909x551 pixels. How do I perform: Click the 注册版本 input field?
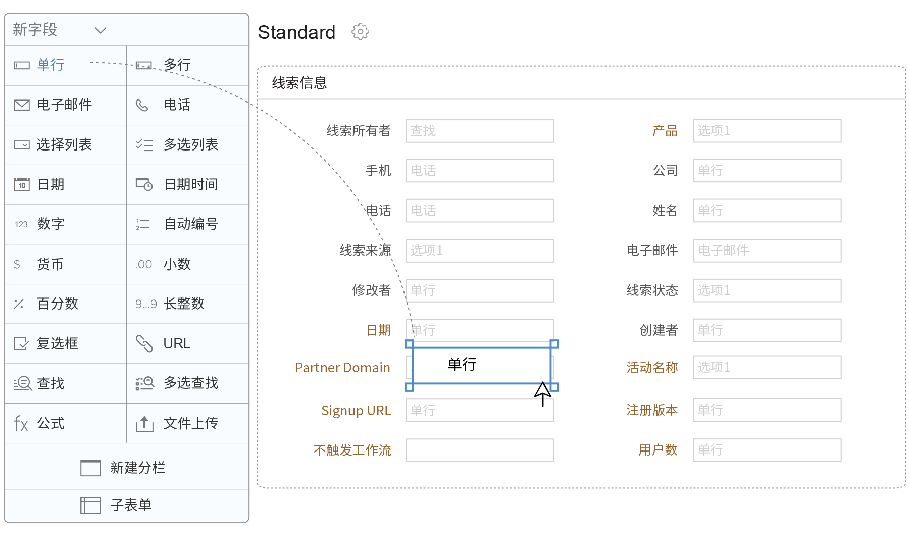coord(767,410)
